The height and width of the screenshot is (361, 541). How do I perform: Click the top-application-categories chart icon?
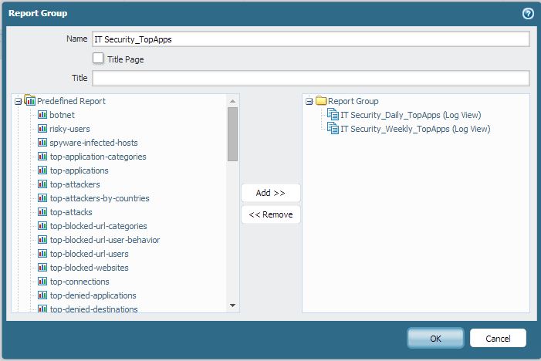[42, 157]
